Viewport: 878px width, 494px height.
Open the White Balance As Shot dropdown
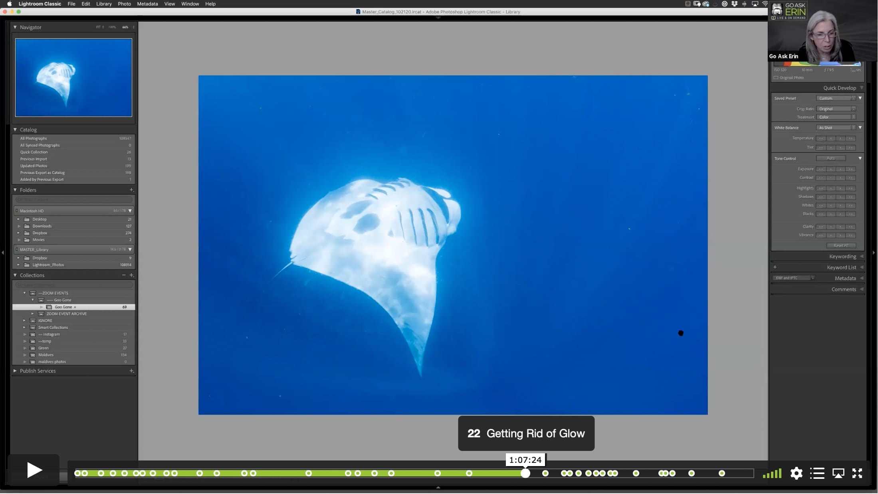coord(836,128)
